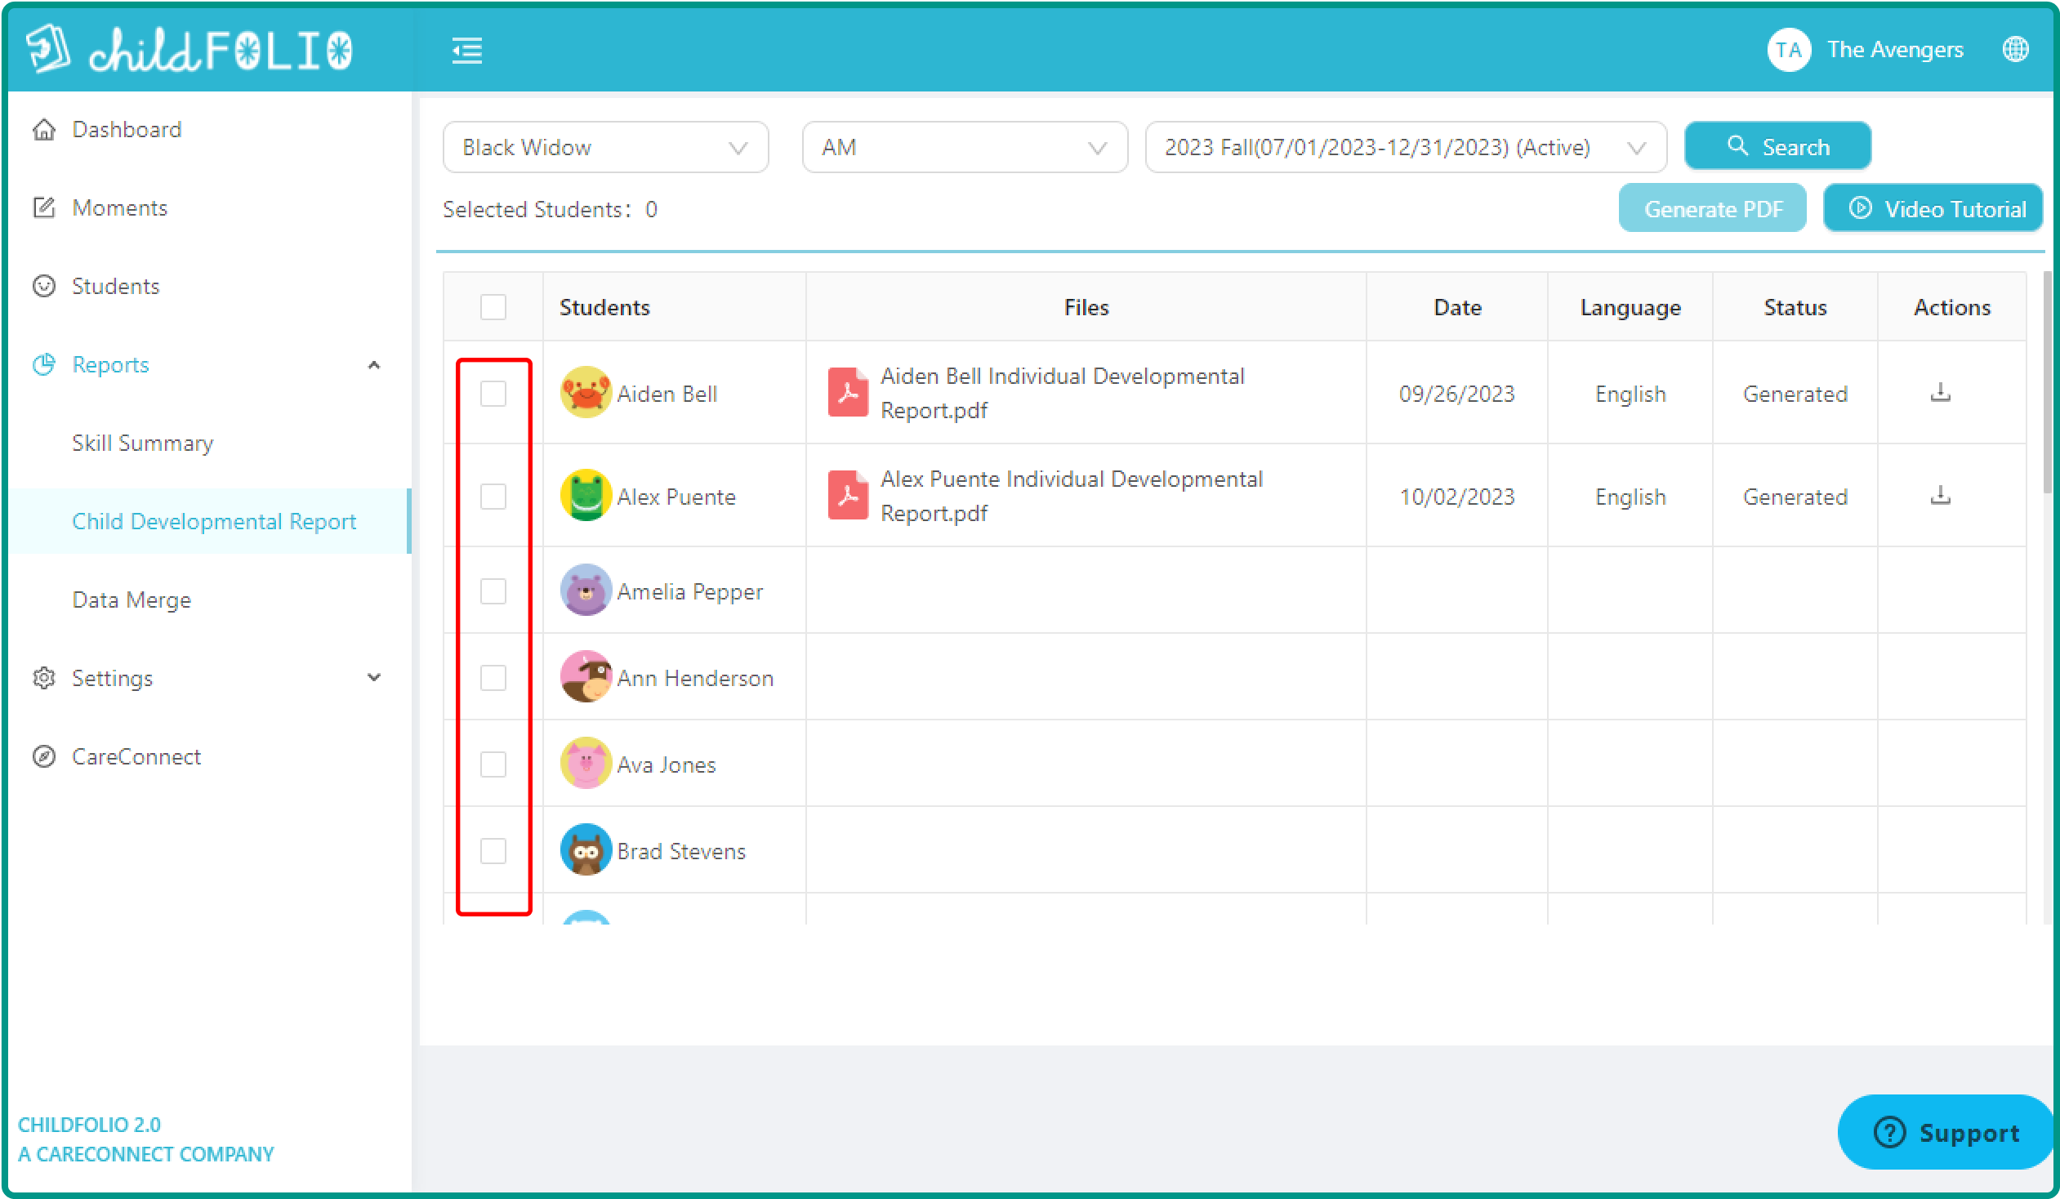2060x1199 pixels.
Task: Click Amelia Pepper's bear avatar
Action: [586, 590]
